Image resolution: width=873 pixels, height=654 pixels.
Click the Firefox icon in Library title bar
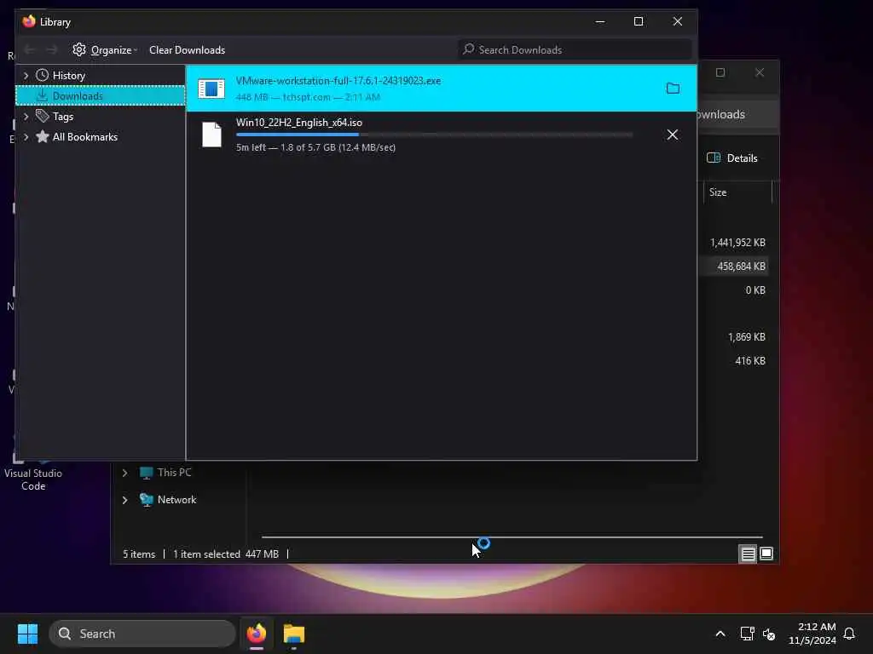(x=29, y=21)
